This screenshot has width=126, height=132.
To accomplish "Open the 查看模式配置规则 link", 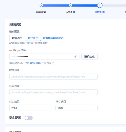I will (x=53, y=38).
